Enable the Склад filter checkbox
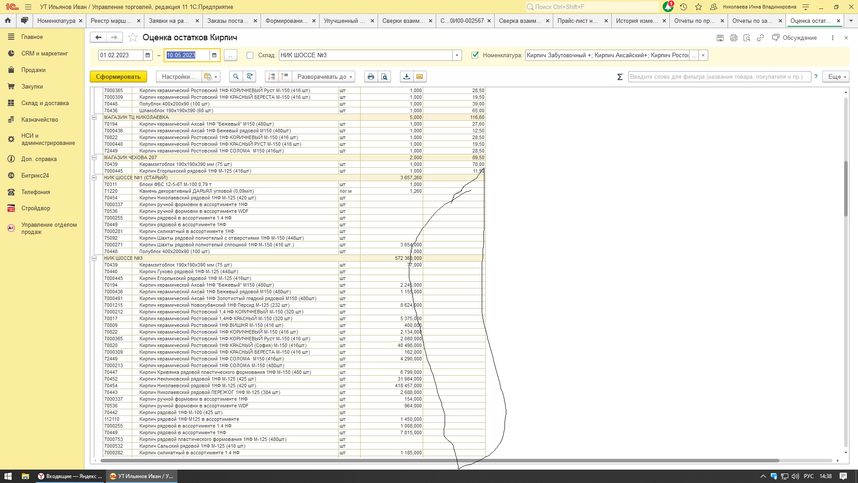858x483 pixels. tap(250, 55)
